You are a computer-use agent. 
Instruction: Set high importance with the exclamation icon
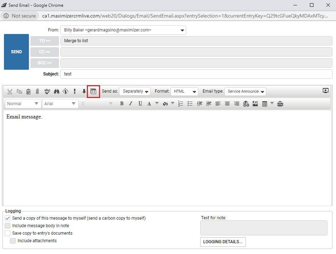[x=75, y=91]
